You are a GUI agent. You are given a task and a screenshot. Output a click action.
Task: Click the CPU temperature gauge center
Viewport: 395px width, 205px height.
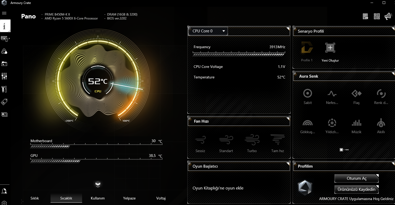point(98,82)
